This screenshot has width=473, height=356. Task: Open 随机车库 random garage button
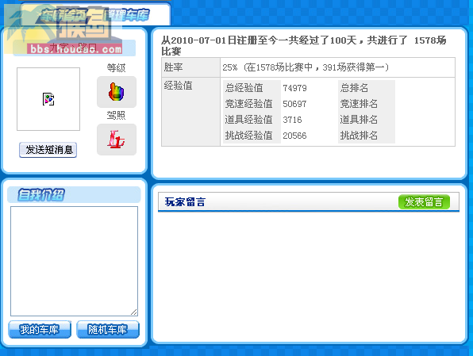108,329
